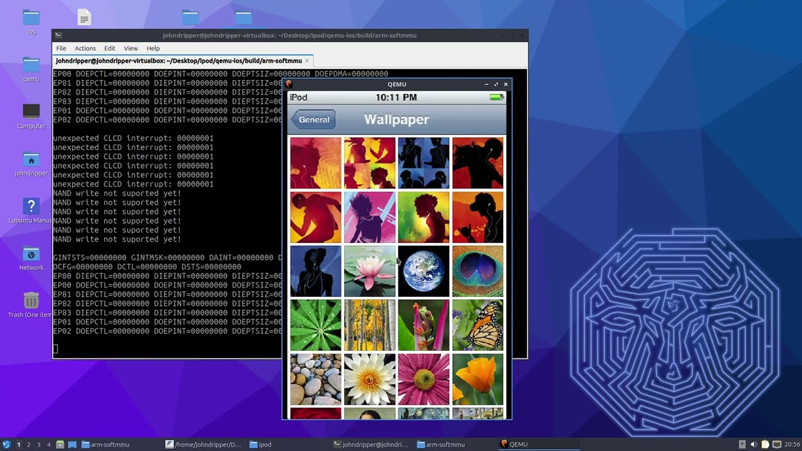This screenshot has height=451, width=802.
Task: Open the text document desktop icon
Action: [84, 18]
